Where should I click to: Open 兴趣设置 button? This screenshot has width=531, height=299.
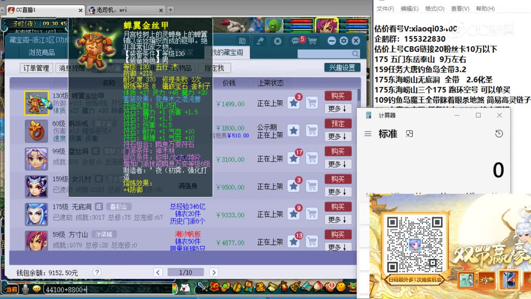342,68
